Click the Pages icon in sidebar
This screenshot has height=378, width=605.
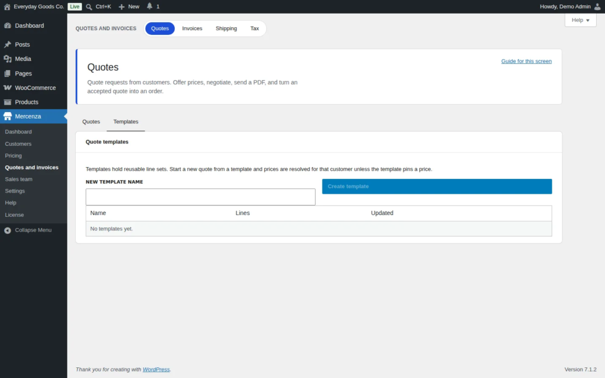(x=7, y=73)
